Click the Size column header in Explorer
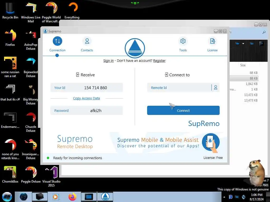Screen dimensions: 270x202 pos(243,65)
